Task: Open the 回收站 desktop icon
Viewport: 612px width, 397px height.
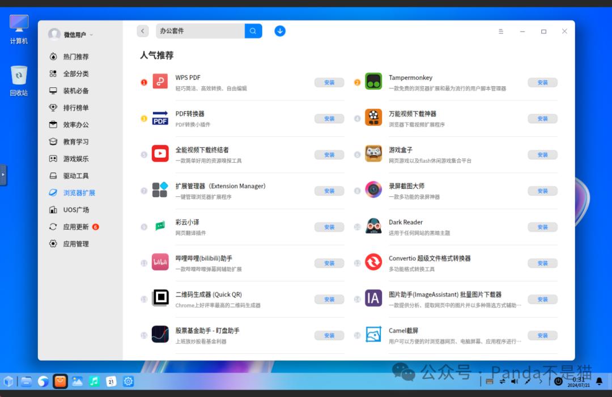Action: click(x=19, y=81)
